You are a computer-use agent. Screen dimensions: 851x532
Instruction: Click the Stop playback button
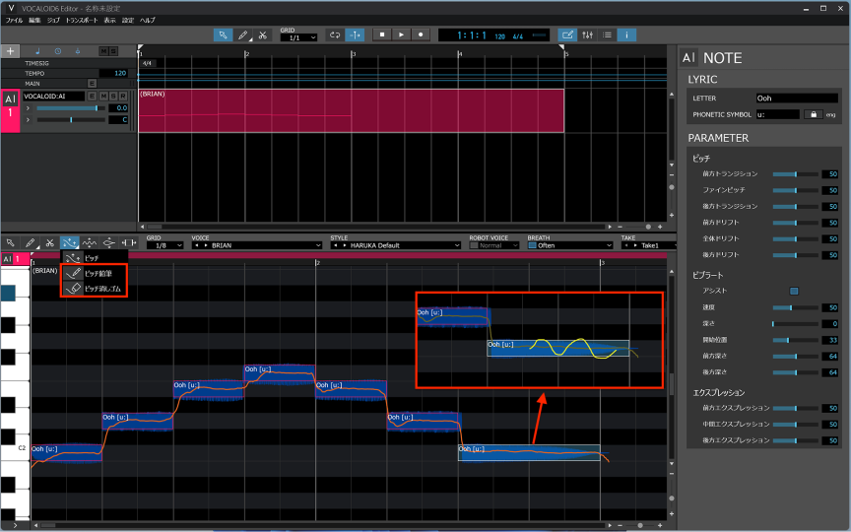coord(382,34)
